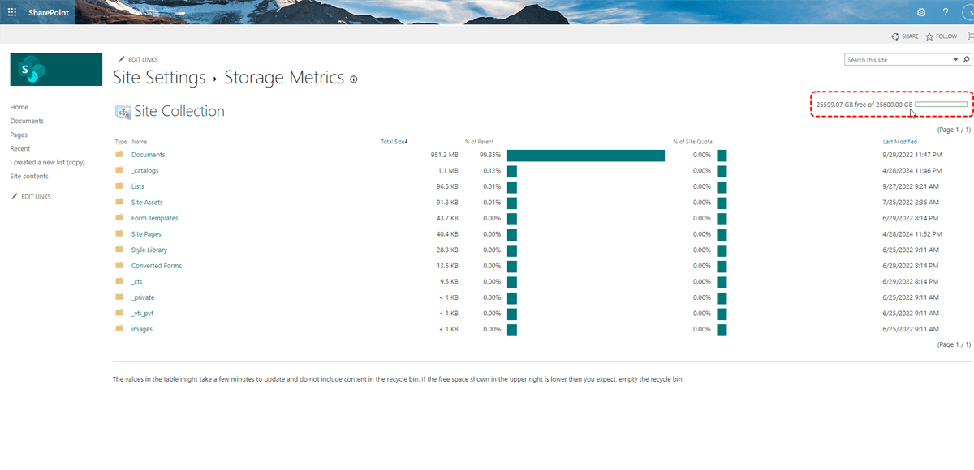This screenshot has height=470, width=974.
Task: Click the Site Collection icon
Action: (123, 112)
